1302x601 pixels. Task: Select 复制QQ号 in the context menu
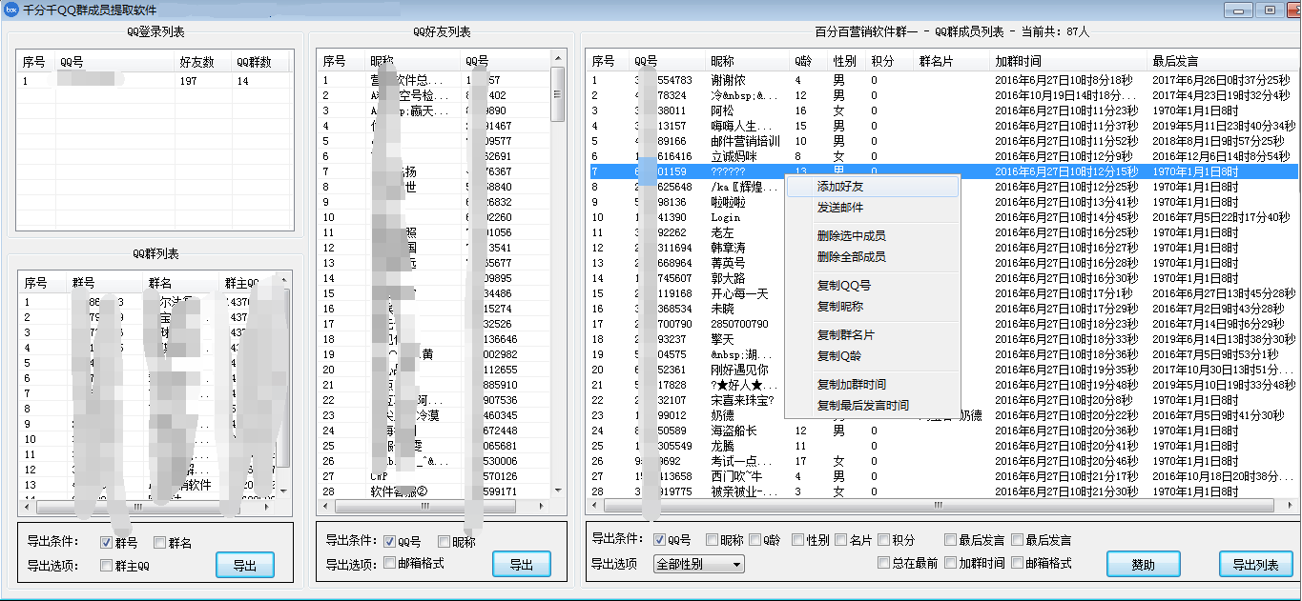pyautogui.click(x=843, y=286)
